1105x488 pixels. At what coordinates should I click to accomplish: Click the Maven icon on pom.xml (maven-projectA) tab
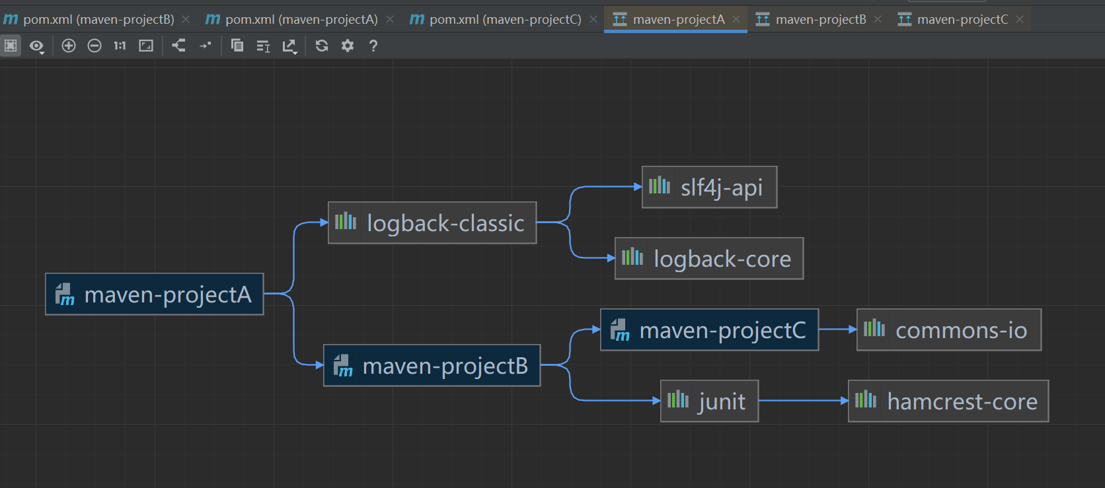213,20
